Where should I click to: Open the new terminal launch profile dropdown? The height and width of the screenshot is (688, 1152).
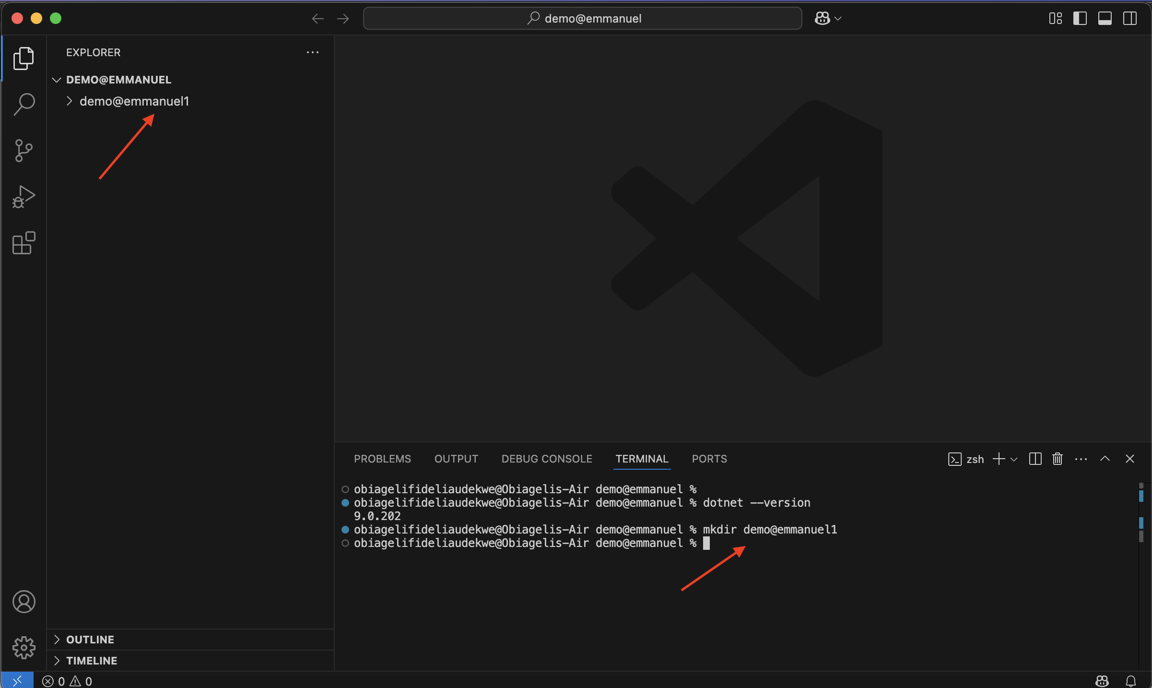click(x=1014, y=459)
